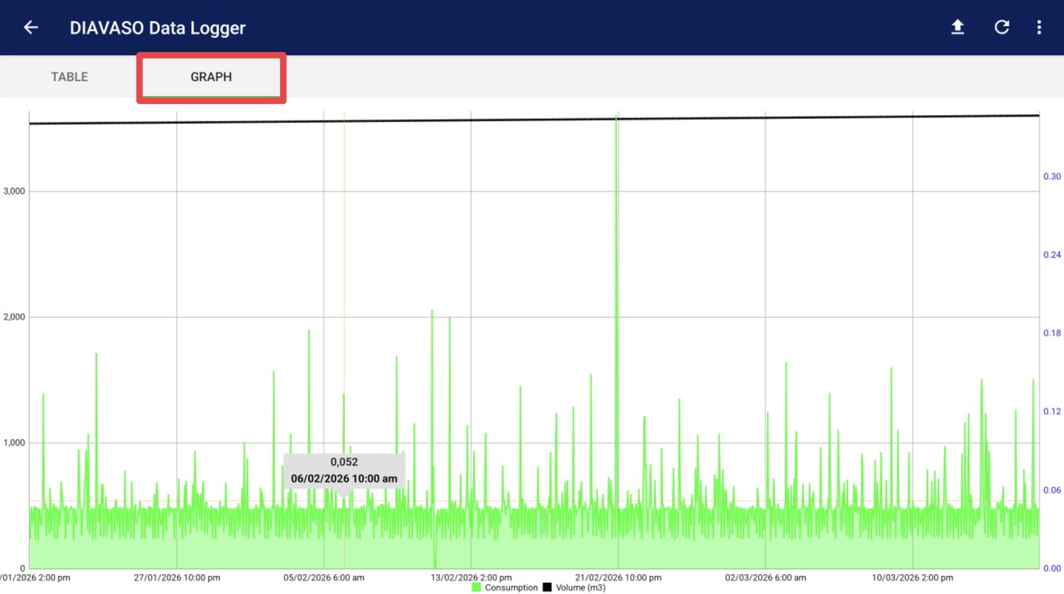Open additional actions from the app bar menu
This screenshot has height=594, width=1064.
coord(1039,27)
